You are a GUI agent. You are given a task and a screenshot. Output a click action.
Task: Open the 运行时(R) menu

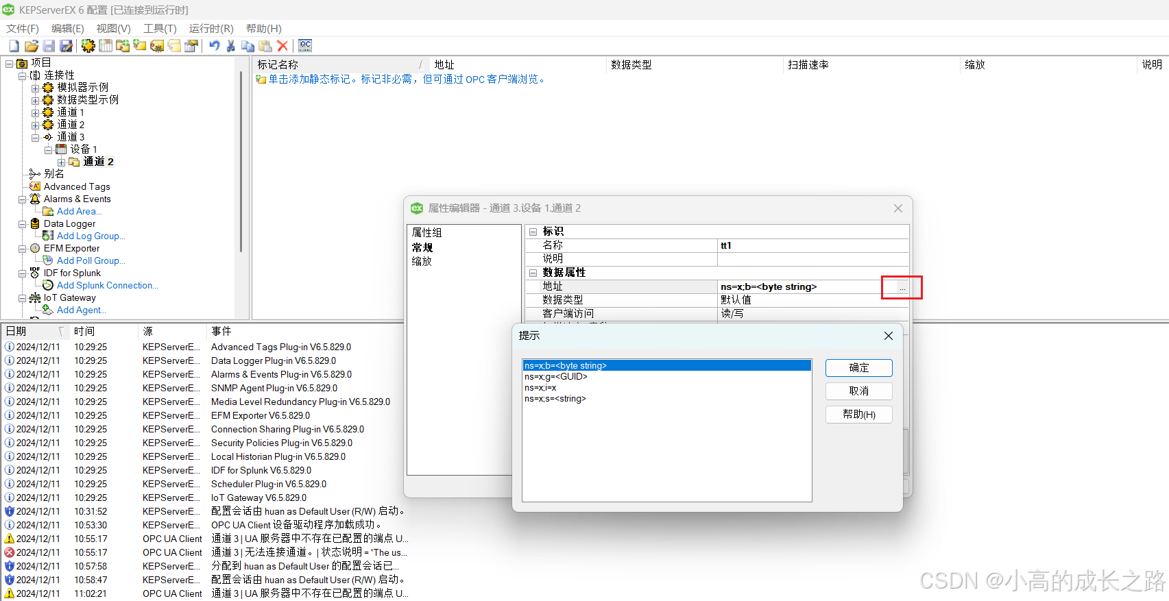click(x=211, y=28)
